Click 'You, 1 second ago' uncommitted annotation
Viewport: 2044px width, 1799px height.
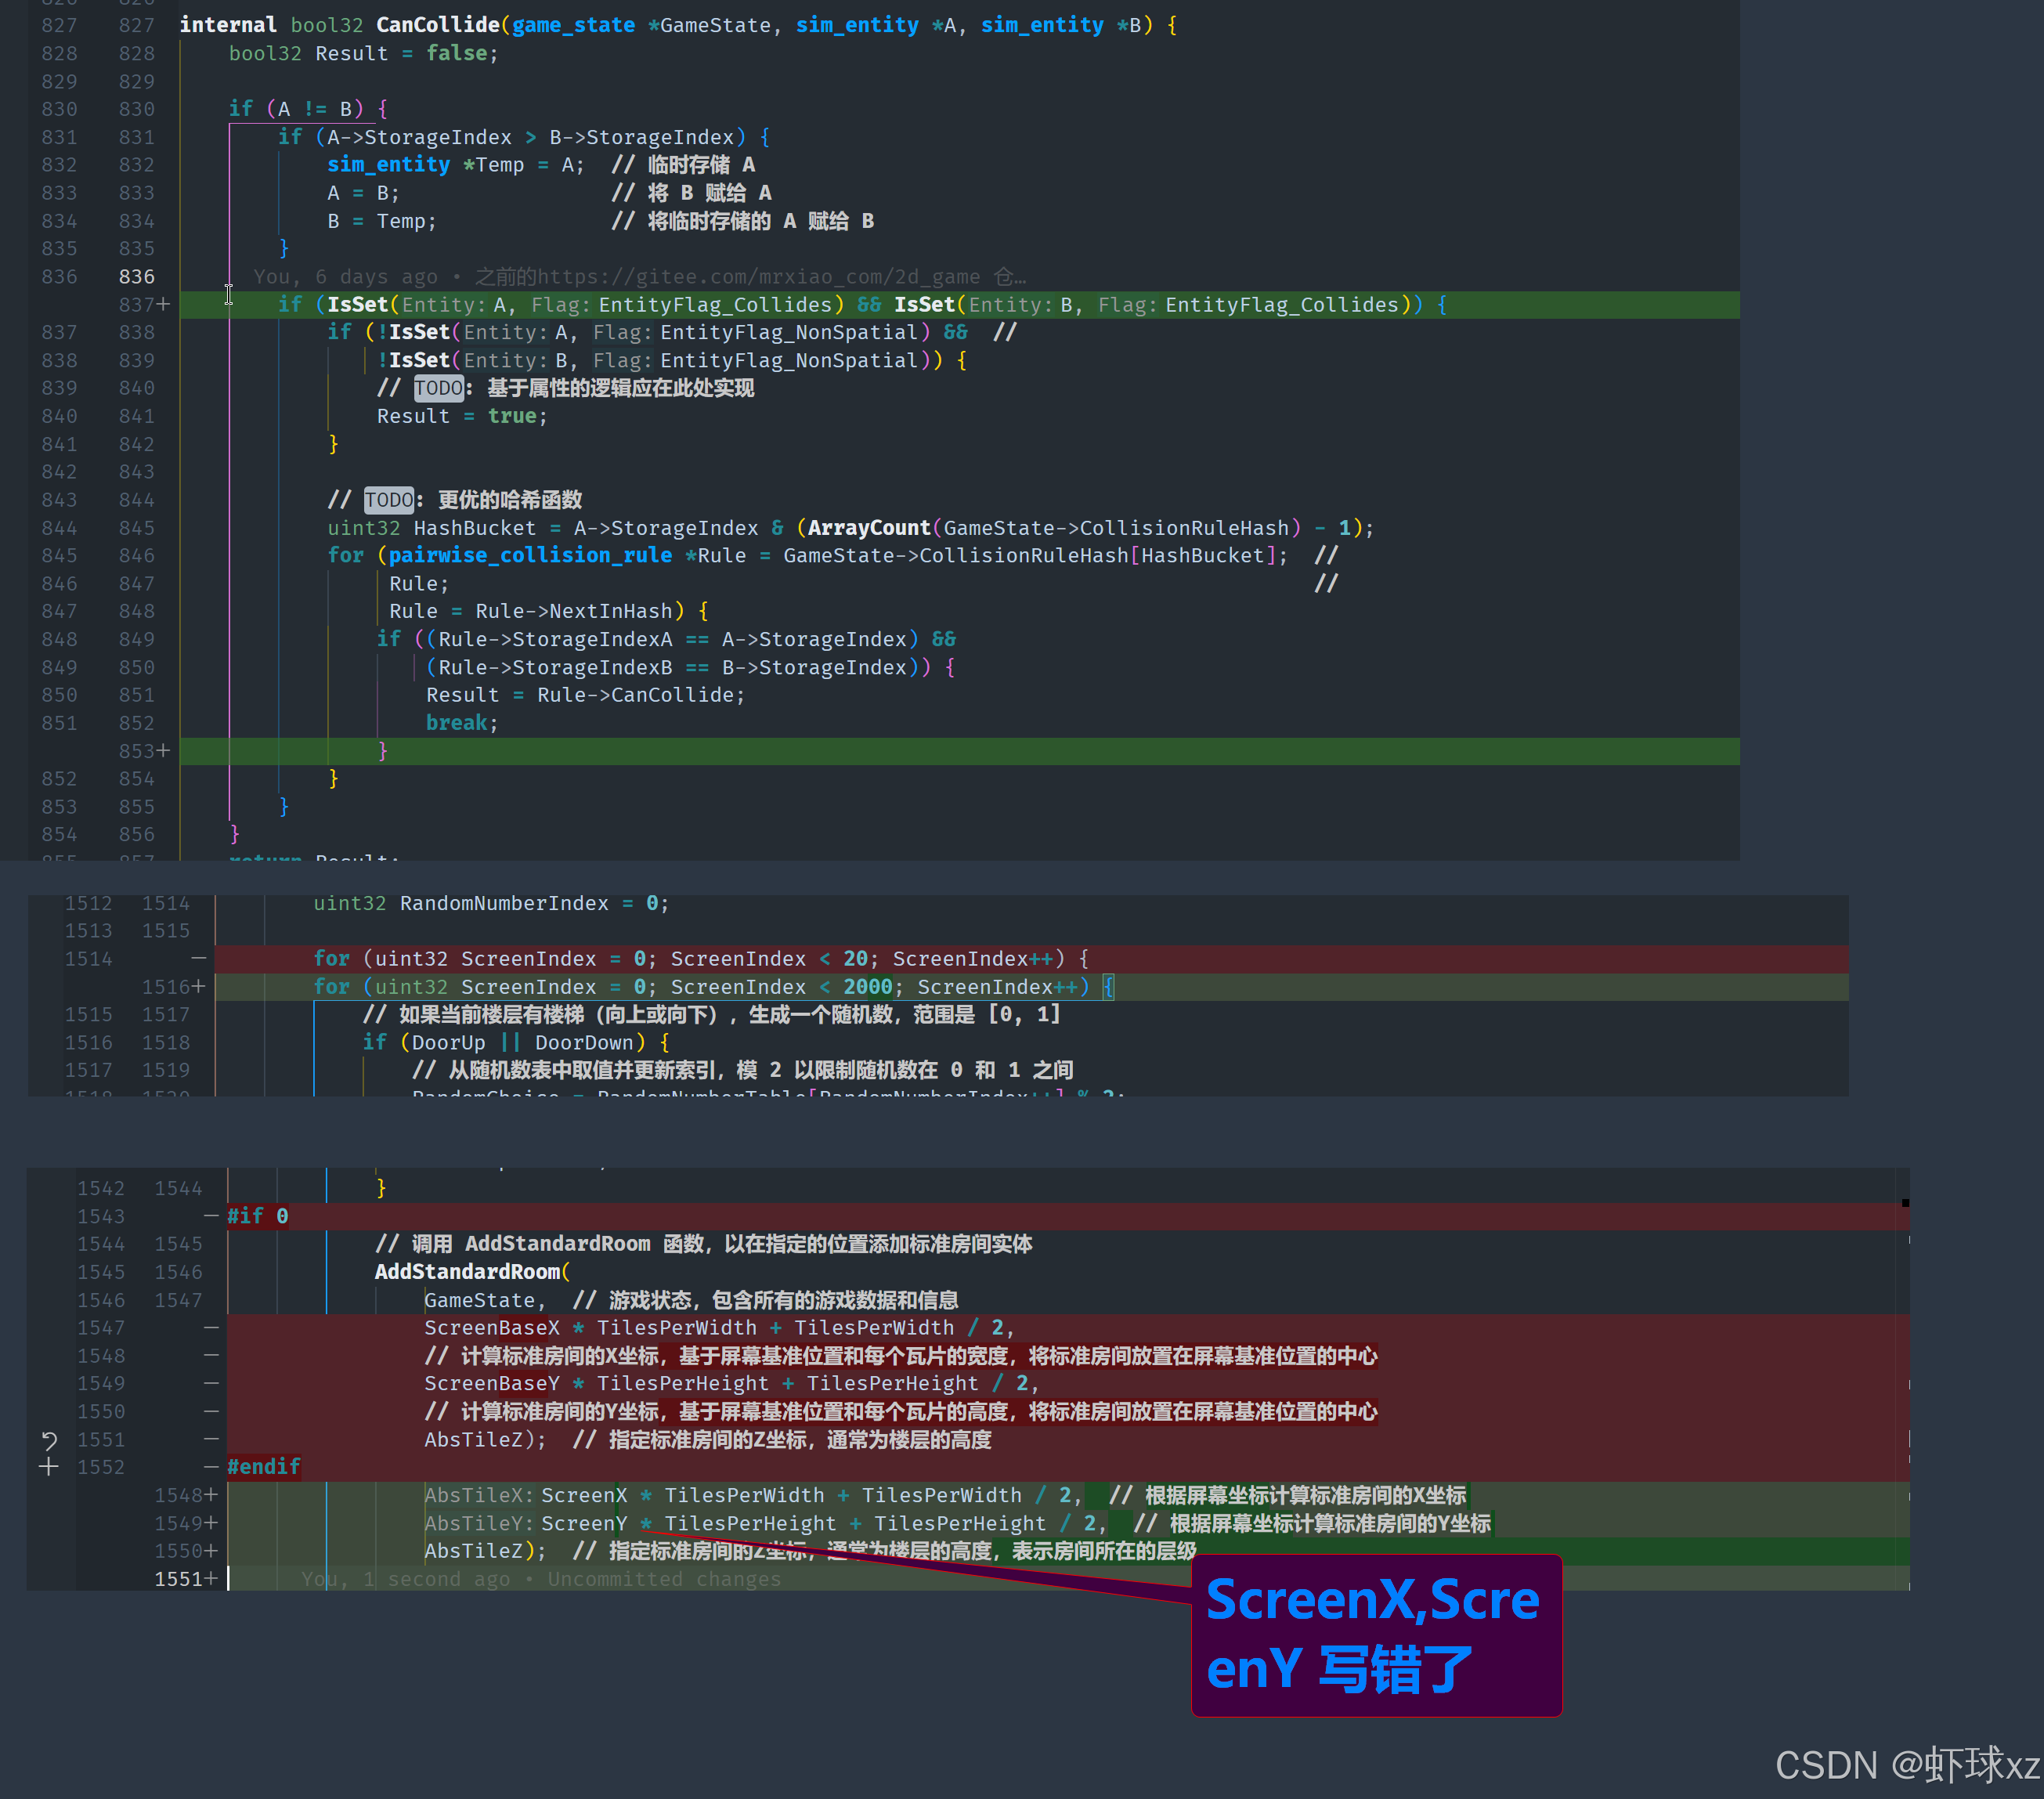(x=541, y=1580)
